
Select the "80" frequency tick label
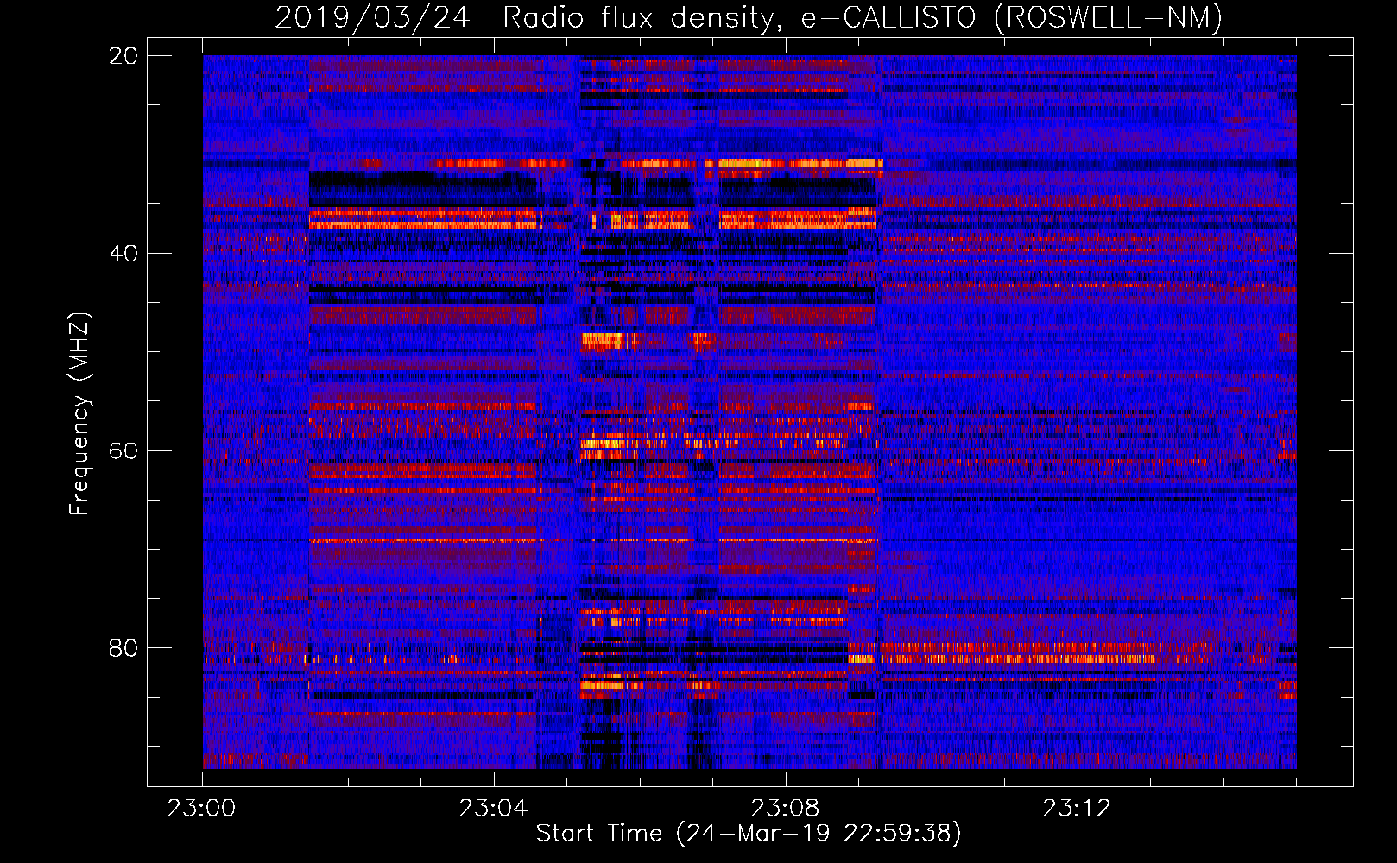point(123,648)
